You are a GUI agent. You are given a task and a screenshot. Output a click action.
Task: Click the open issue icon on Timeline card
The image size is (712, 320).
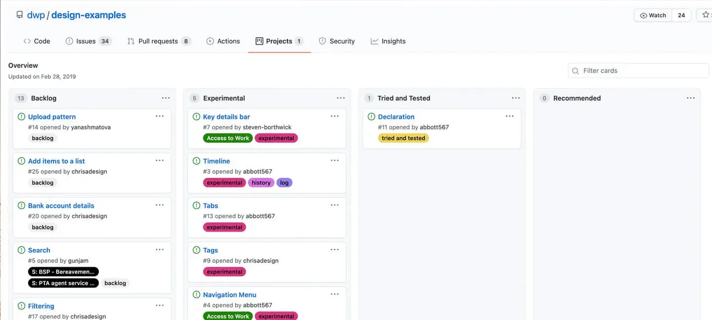pyautogui.click(x=196, y=161)
